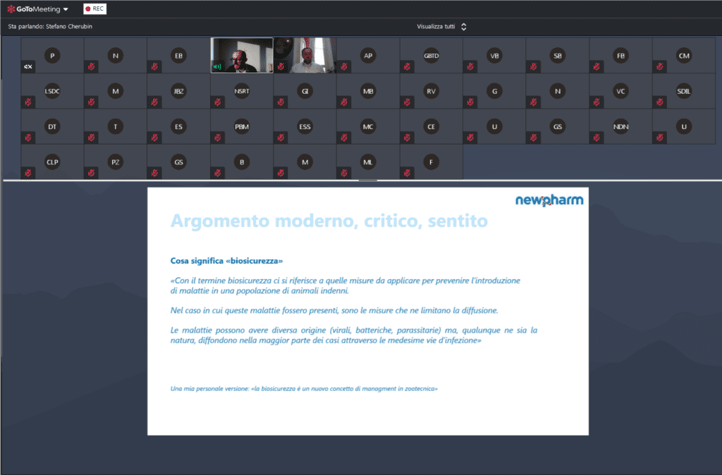
Task: Click the muted mic icon on the SB tile
Action: [x=533, y=67]
